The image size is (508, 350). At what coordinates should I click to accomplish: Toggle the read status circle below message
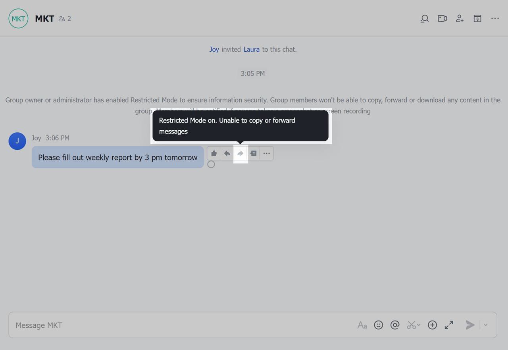pyautogui.click(x=211, y=164)
